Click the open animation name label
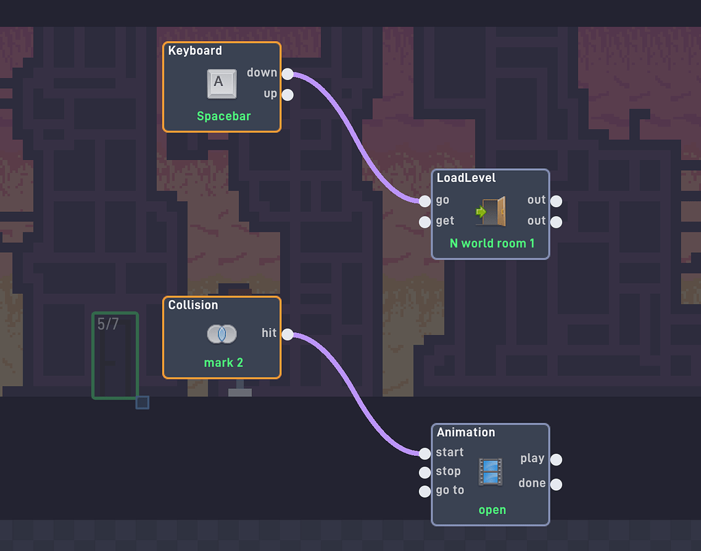The image size is (701, 551). pyautogui.click(x=492, y=510)
